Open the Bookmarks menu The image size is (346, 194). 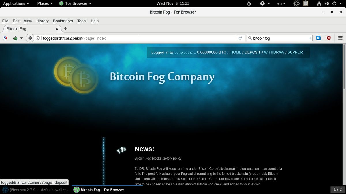point(63,21)
